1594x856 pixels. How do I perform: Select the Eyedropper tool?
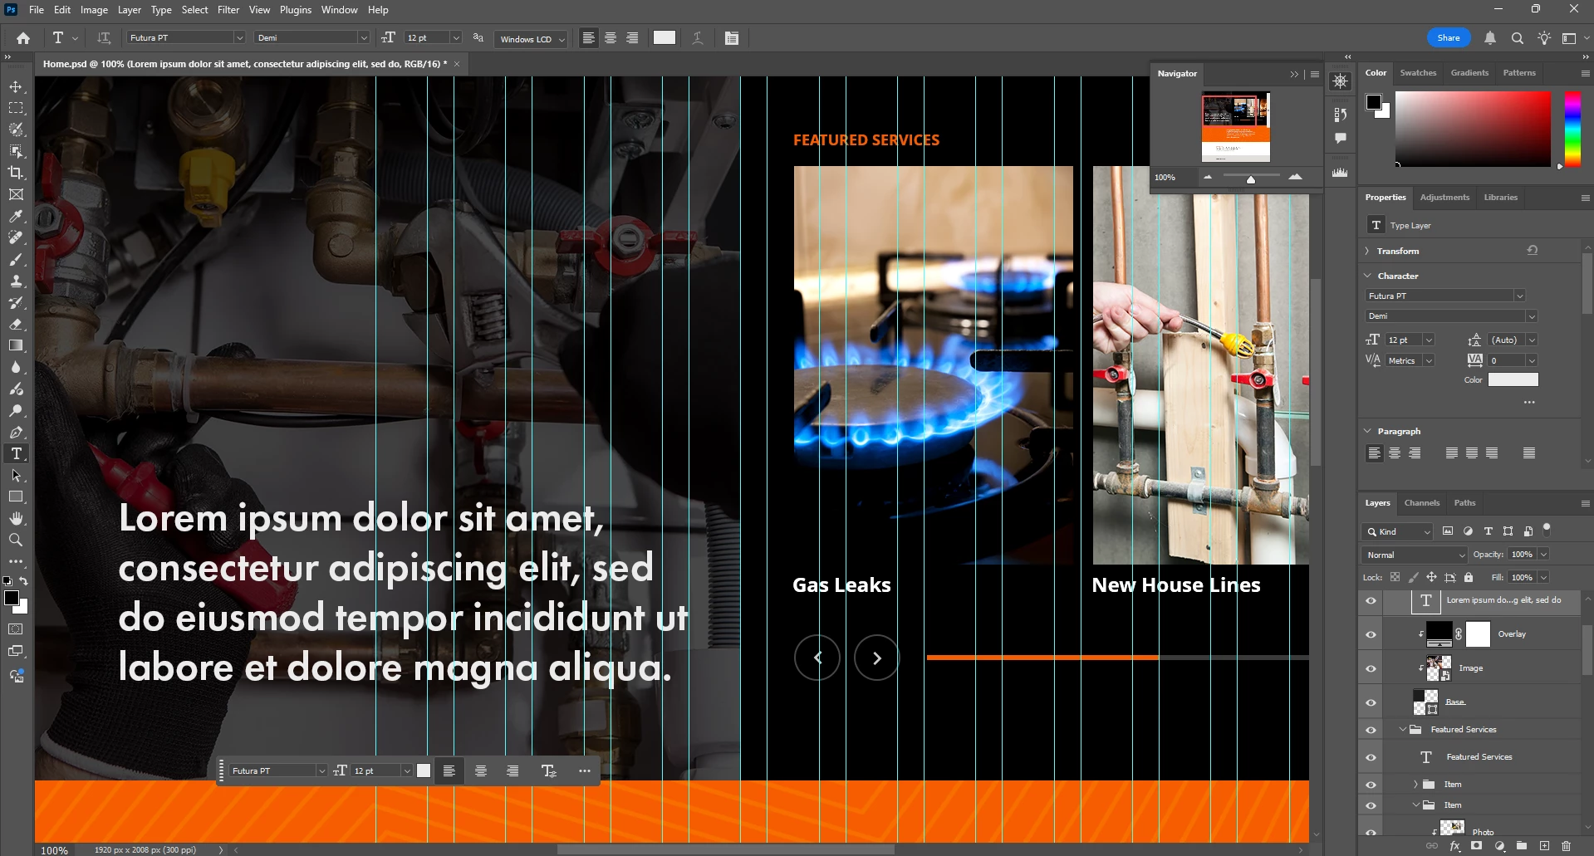(x=16, y=216)
